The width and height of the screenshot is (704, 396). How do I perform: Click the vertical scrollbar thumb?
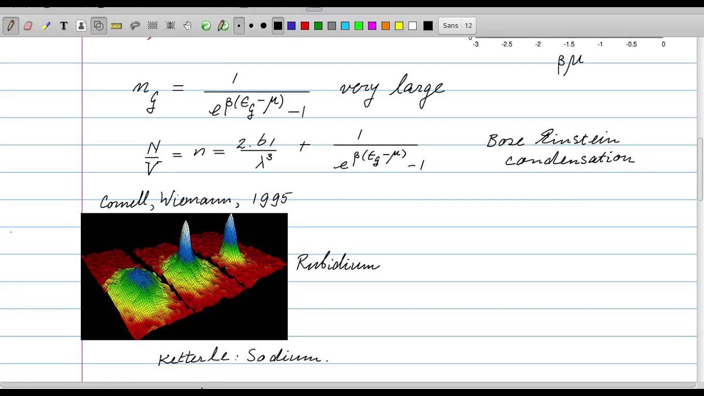[700, 169]
